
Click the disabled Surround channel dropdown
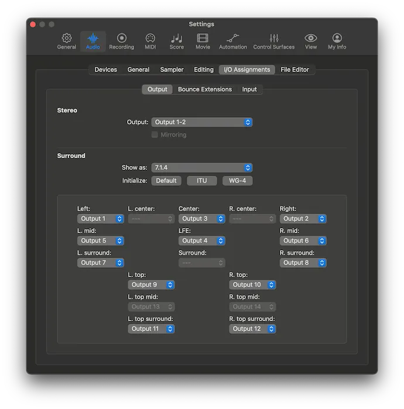(201, 263)
